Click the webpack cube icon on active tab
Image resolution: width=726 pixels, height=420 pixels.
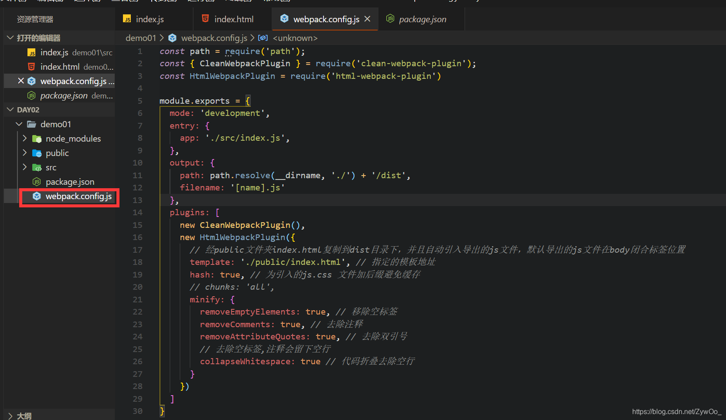click(x=284, y=19)
